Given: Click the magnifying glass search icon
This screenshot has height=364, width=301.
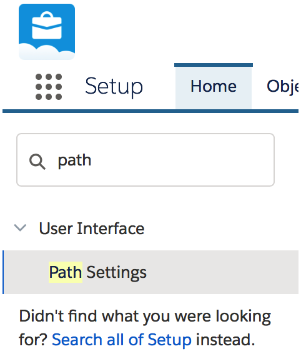Looking at the screenshot, I should tap(37, 162).
